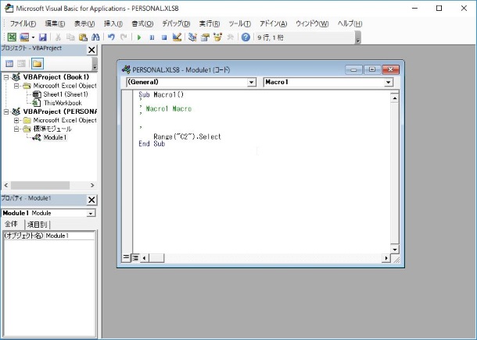Select Sheet1 (Sheet1) in project tree
This screenshot has height=340, width=477.
point(66,94)
